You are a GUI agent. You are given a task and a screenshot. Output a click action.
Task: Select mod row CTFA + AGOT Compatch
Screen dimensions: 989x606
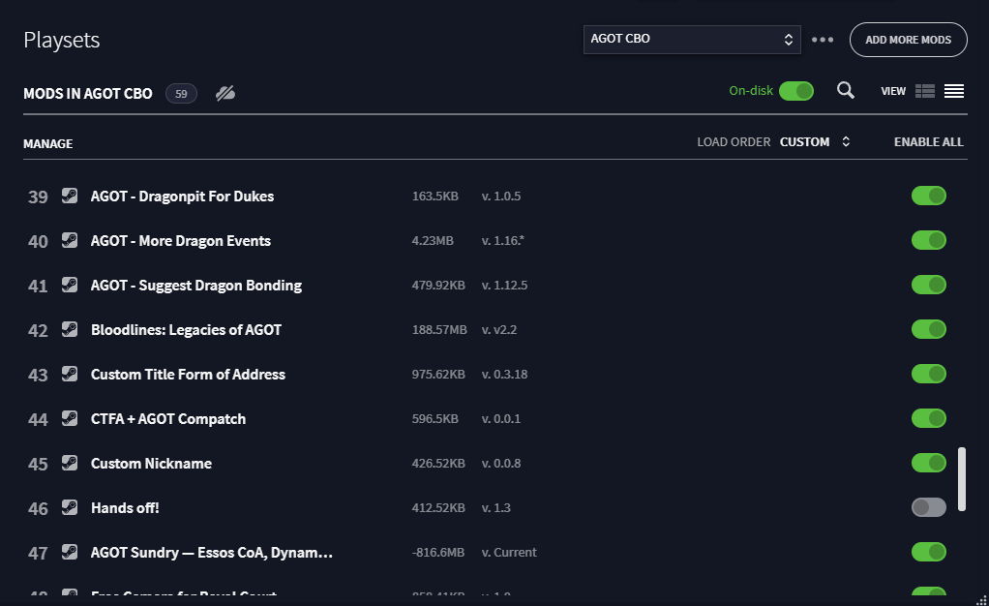495,418
